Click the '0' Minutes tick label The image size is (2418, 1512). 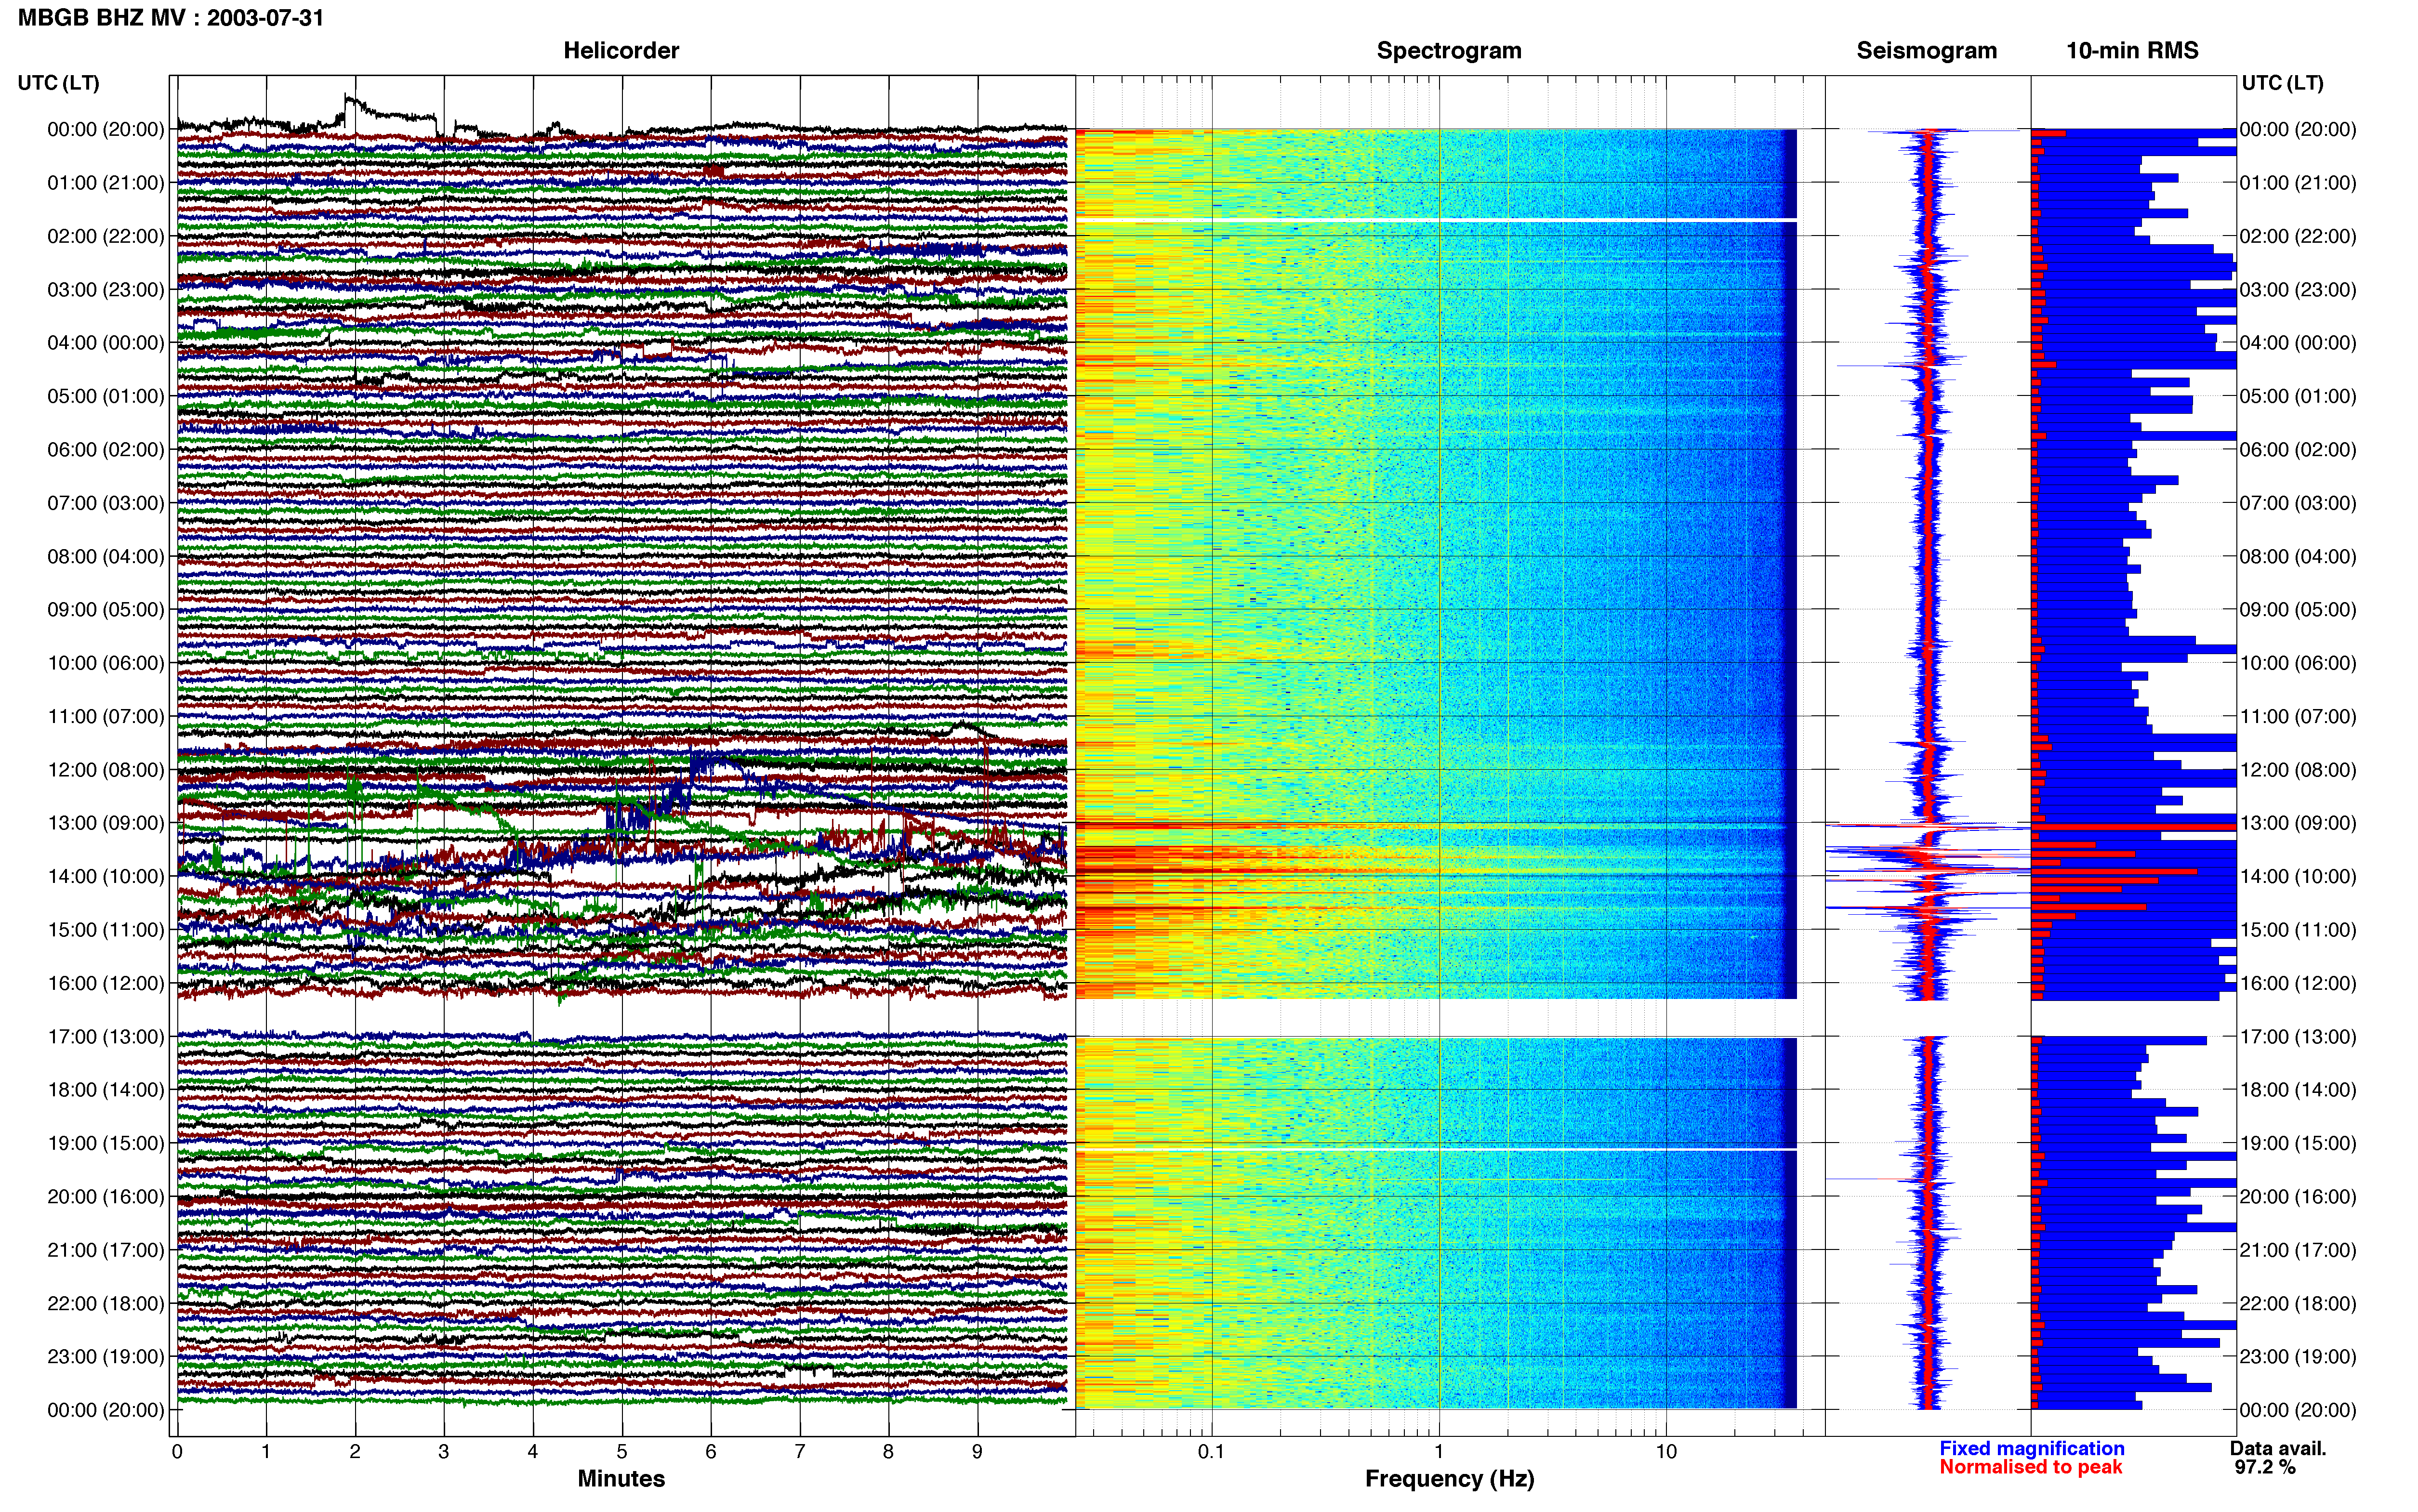click(177, 1452)
